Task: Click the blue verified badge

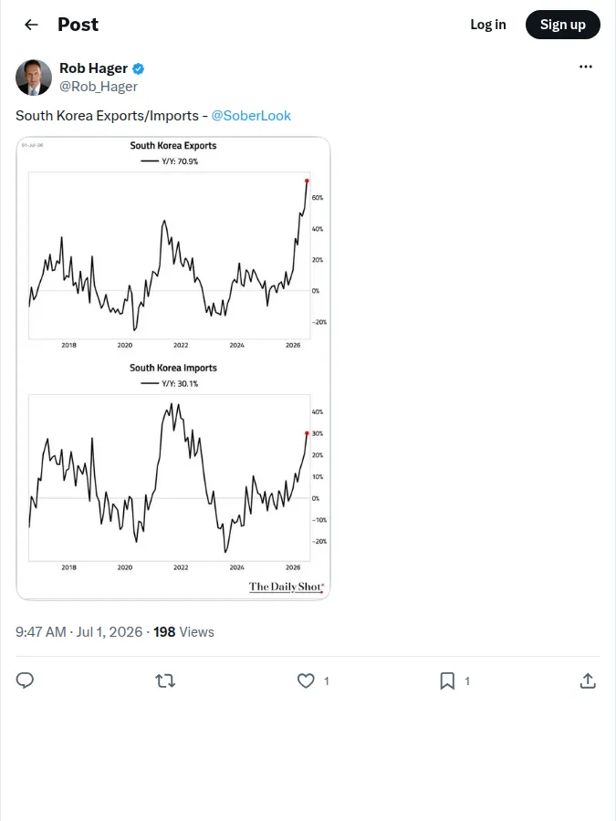Action: point(139,68)
